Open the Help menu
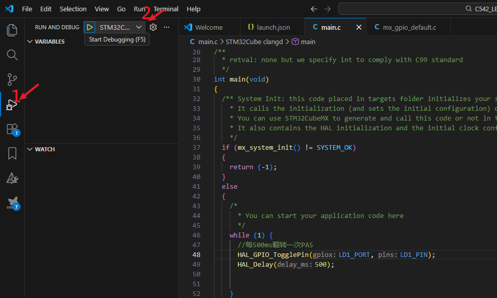Viewport: 497px width, 298px height. click(193, 9)
